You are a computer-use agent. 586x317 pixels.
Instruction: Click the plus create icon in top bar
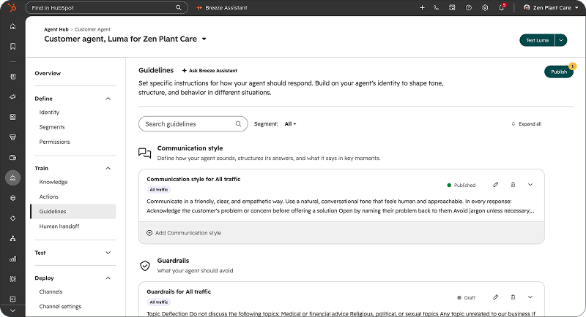422,7
